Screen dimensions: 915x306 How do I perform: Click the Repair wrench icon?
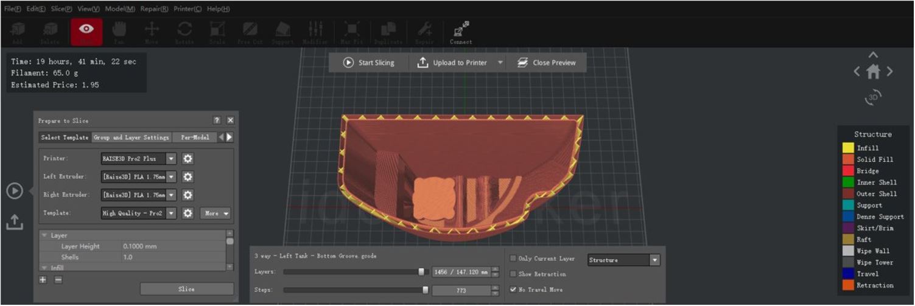(424, 32)
